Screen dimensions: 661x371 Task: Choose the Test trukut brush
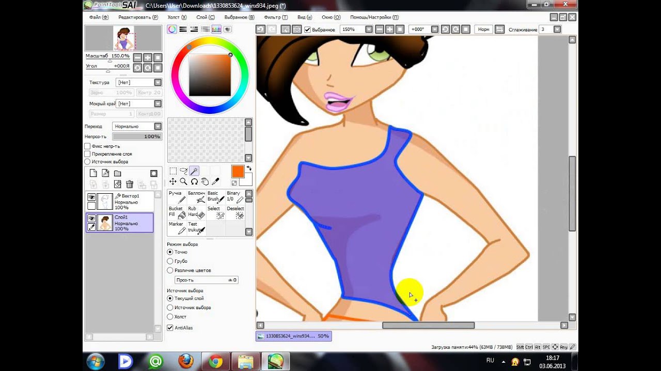(x=196, y=228)
